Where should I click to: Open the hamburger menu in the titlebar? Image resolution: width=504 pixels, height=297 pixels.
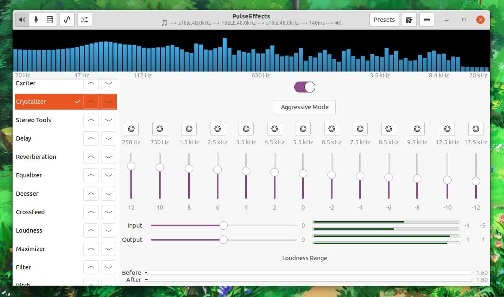[x=426, y=19]
